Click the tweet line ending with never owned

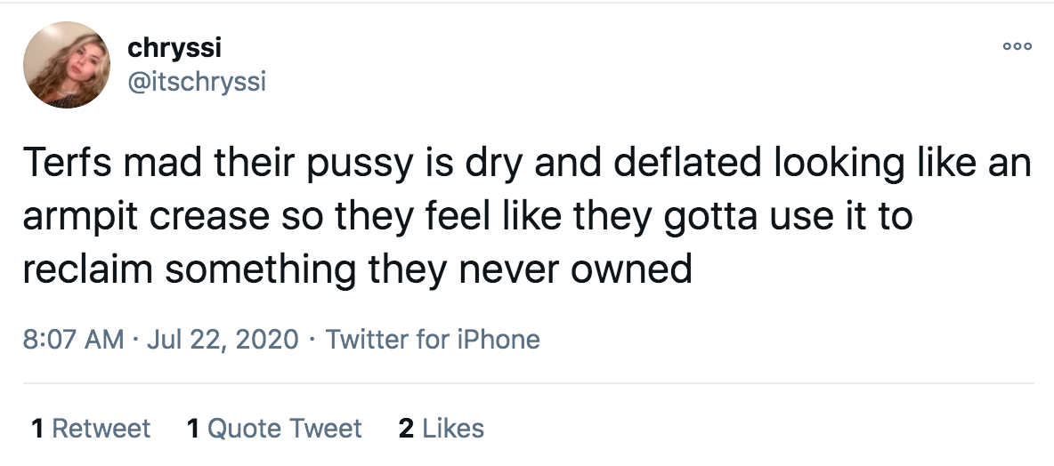(356, 269)
